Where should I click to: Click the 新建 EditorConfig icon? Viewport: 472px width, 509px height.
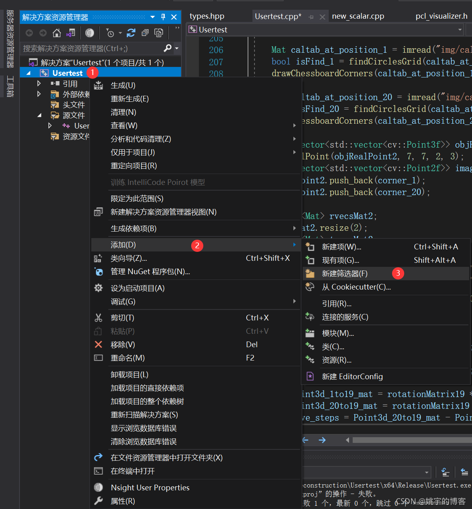click(x=310, y=376)
